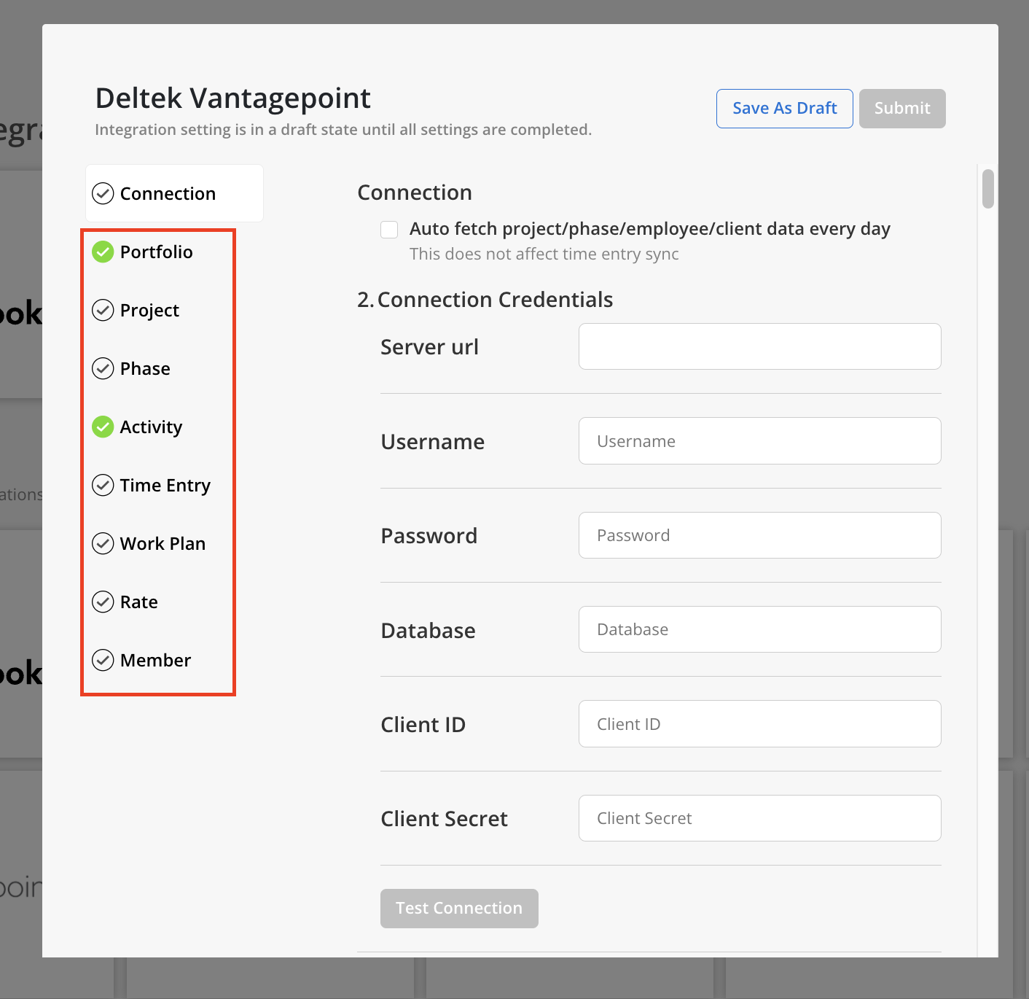The image size is (1029, 999).
Task: Click the green Activity checkmark icon
Action: [x=103, y=427]
